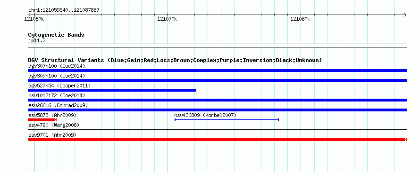The width and height of the screenshot is (420, 172).
Task: Select the short blue dgv527n54 bar
Action: [x=112, y=90]
